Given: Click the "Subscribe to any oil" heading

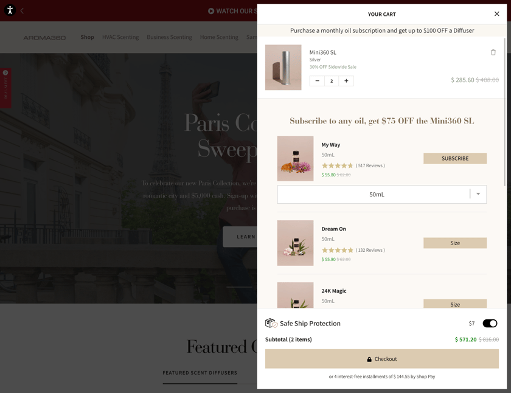Looking at the screenshot, I should pyautogui.click(x=381, y=121).
